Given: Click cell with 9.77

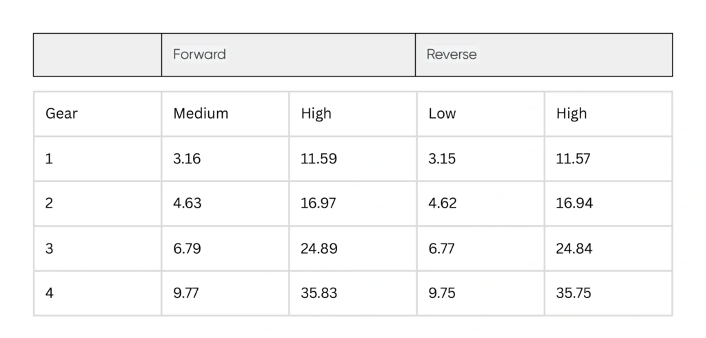Looking at the screenshot, I should [x=187, y=293].
